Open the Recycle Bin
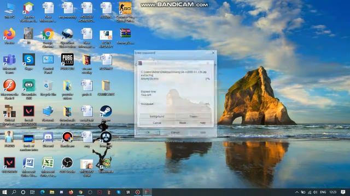The width and height of the screenshot is (350, 196). click(x=48, y=88)
